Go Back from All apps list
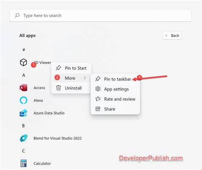The height and width of the screenshot is (170, 202). [172, 35]
